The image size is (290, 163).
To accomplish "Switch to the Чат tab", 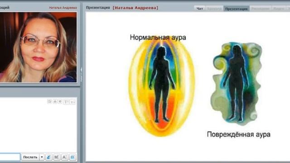I will tap(199, 9).
